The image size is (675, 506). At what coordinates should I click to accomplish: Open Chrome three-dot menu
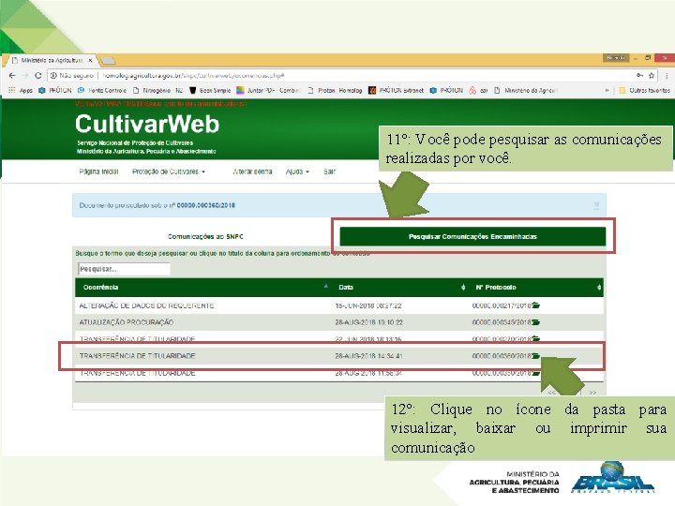(667, 76)
